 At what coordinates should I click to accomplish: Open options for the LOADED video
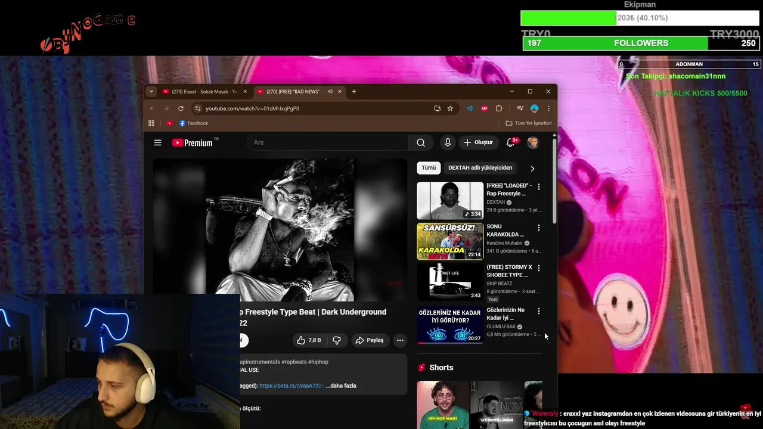(x=538, y=186)
